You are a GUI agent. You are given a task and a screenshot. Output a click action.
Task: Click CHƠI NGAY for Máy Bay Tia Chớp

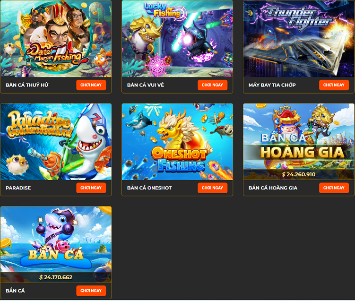tap(334, 85)
